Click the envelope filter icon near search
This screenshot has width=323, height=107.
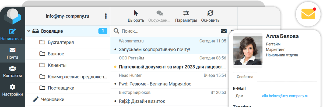[224, 31]
